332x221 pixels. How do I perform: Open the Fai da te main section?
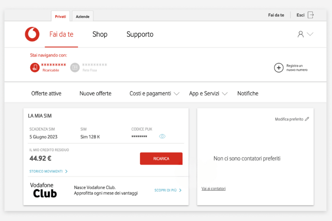61,34
